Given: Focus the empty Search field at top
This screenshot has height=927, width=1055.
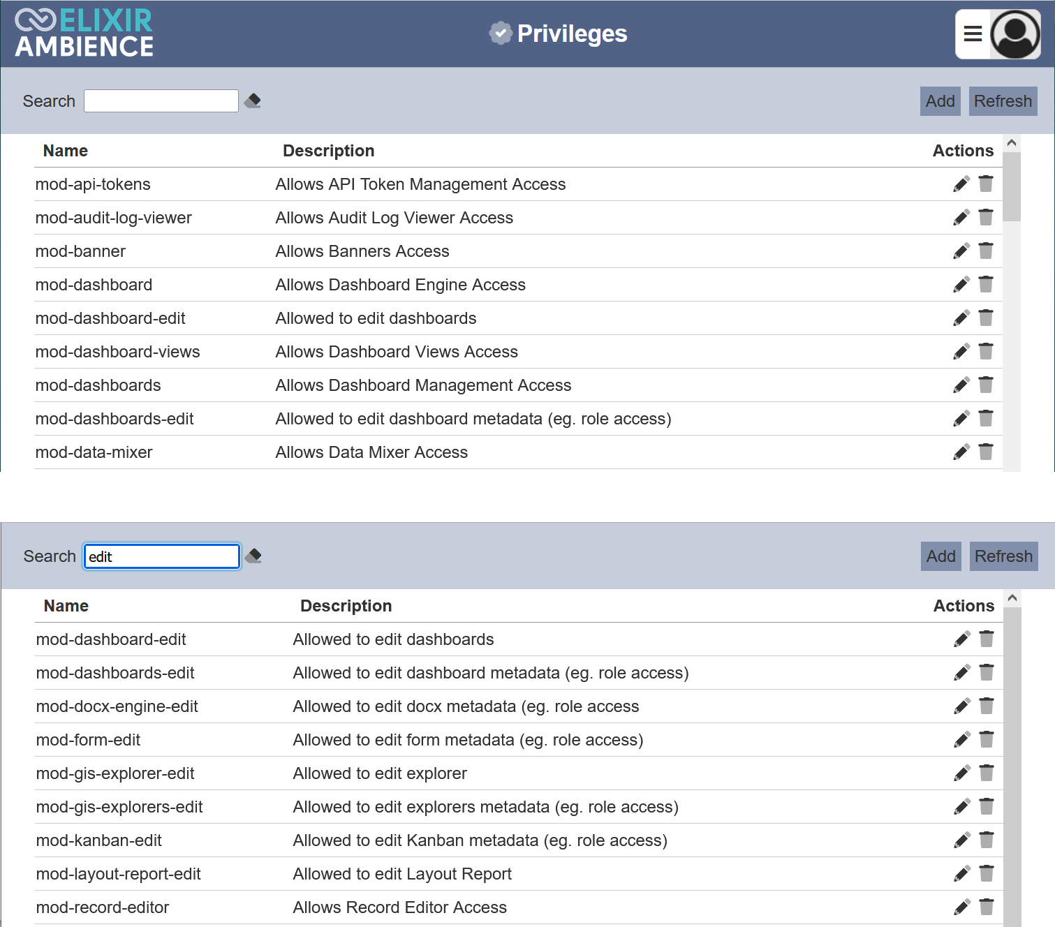Looking at the screenshot, I should [x=161, y=101].
